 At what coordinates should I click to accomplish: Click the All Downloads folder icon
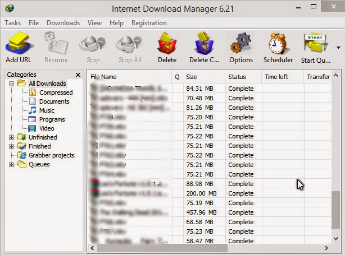21,84
